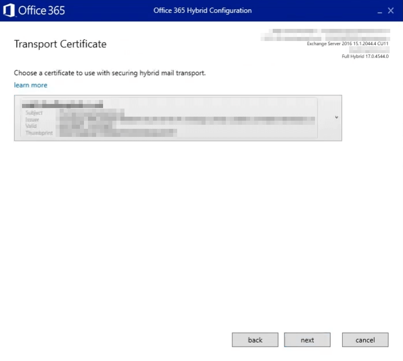Minimize the Hybrid Configuration window

click(380, 11)
